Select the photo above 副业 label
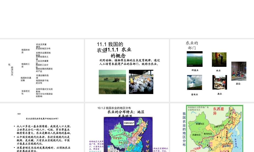This screenshot has width=254, height=152. click(x=239, y=71)
